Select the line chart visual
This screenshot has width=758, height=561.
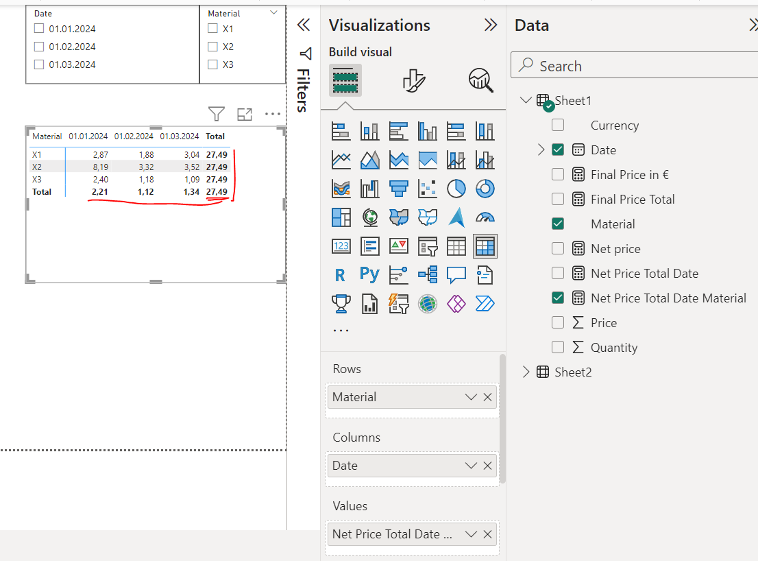pyautogui.click(x=341, y=160)
